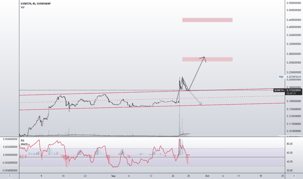The height and width of the screenshot is (179, 303).
Task: Select the pink target zone near 0.26
Action: click(x=207, y=59)
